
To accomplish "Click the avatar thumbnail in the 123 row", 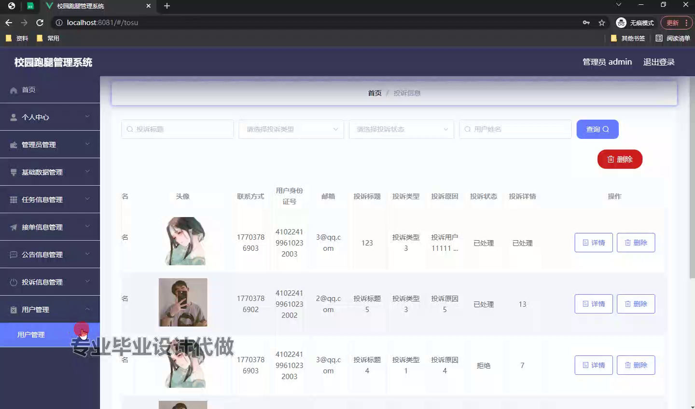I will (183, 241).
